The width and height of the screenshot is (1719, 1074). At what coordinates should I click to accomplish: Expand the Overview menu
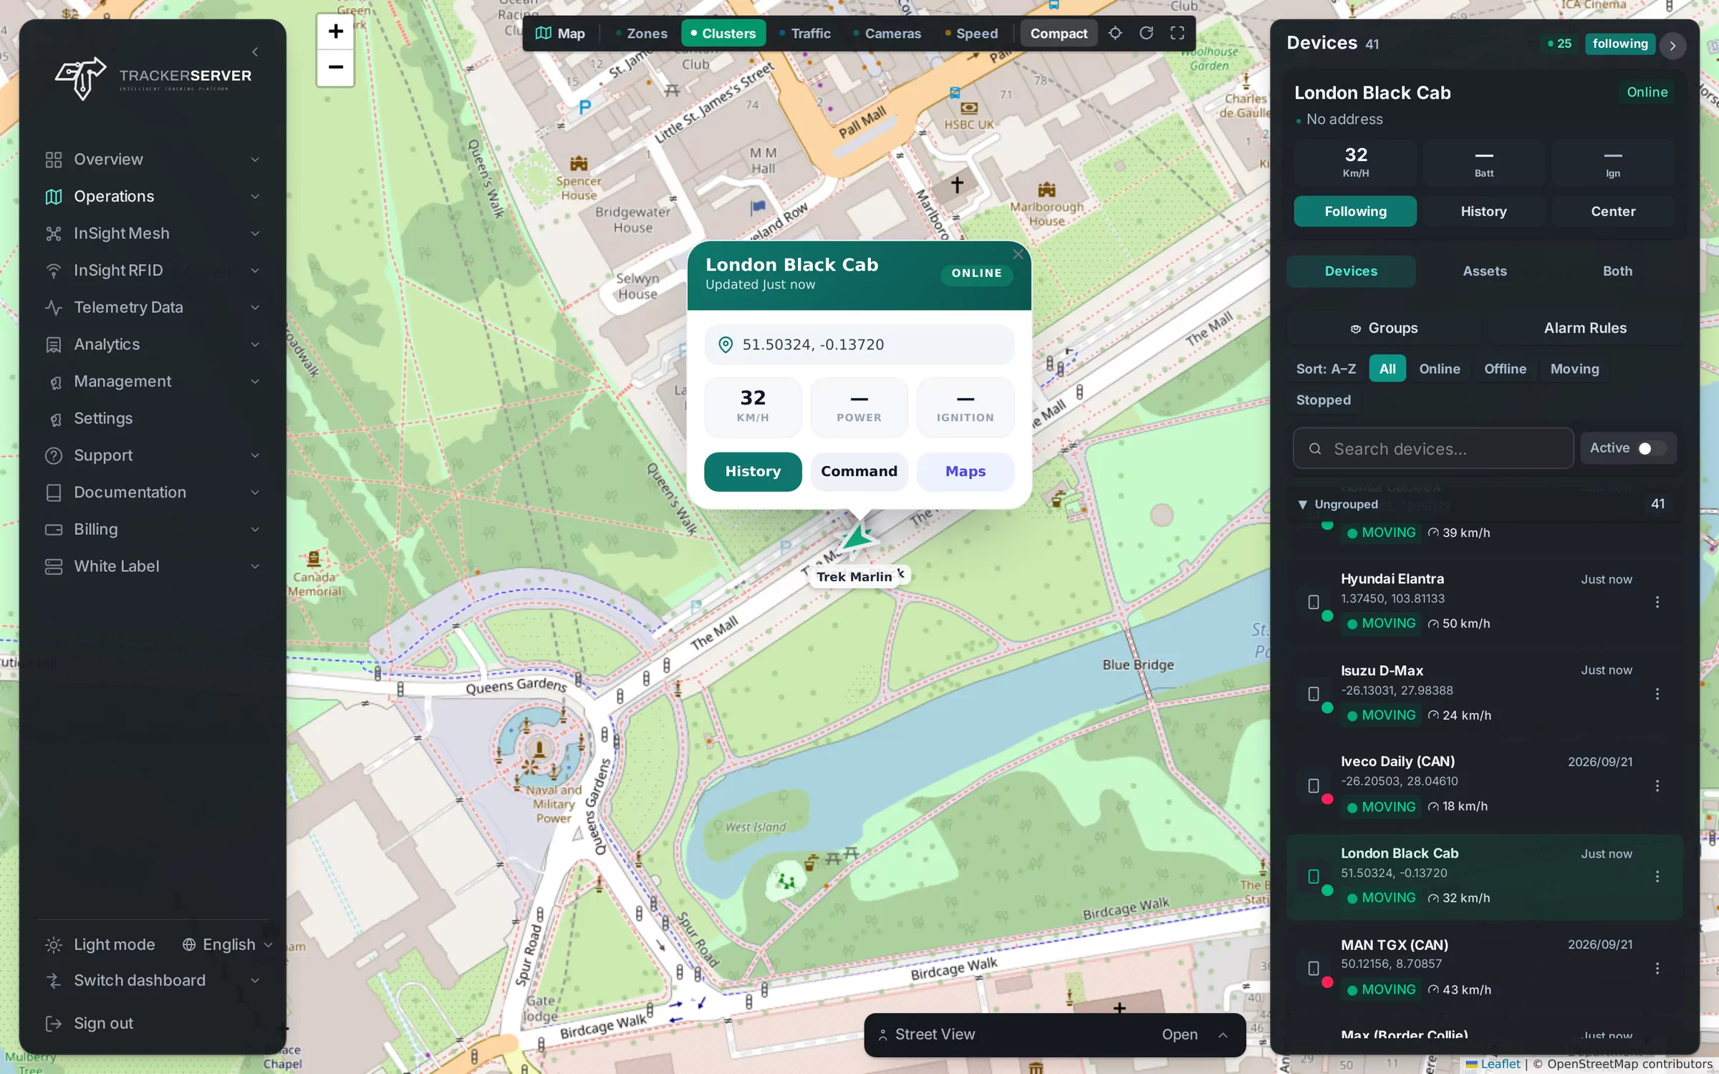[x=153, y=159]
